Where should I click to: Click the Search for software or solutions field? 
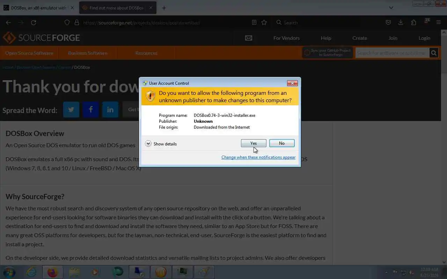pyautogui.click(x=392, y=53)
